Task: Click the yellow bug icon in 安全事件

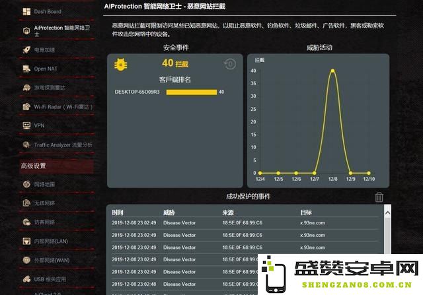Action: coord(120,65)
